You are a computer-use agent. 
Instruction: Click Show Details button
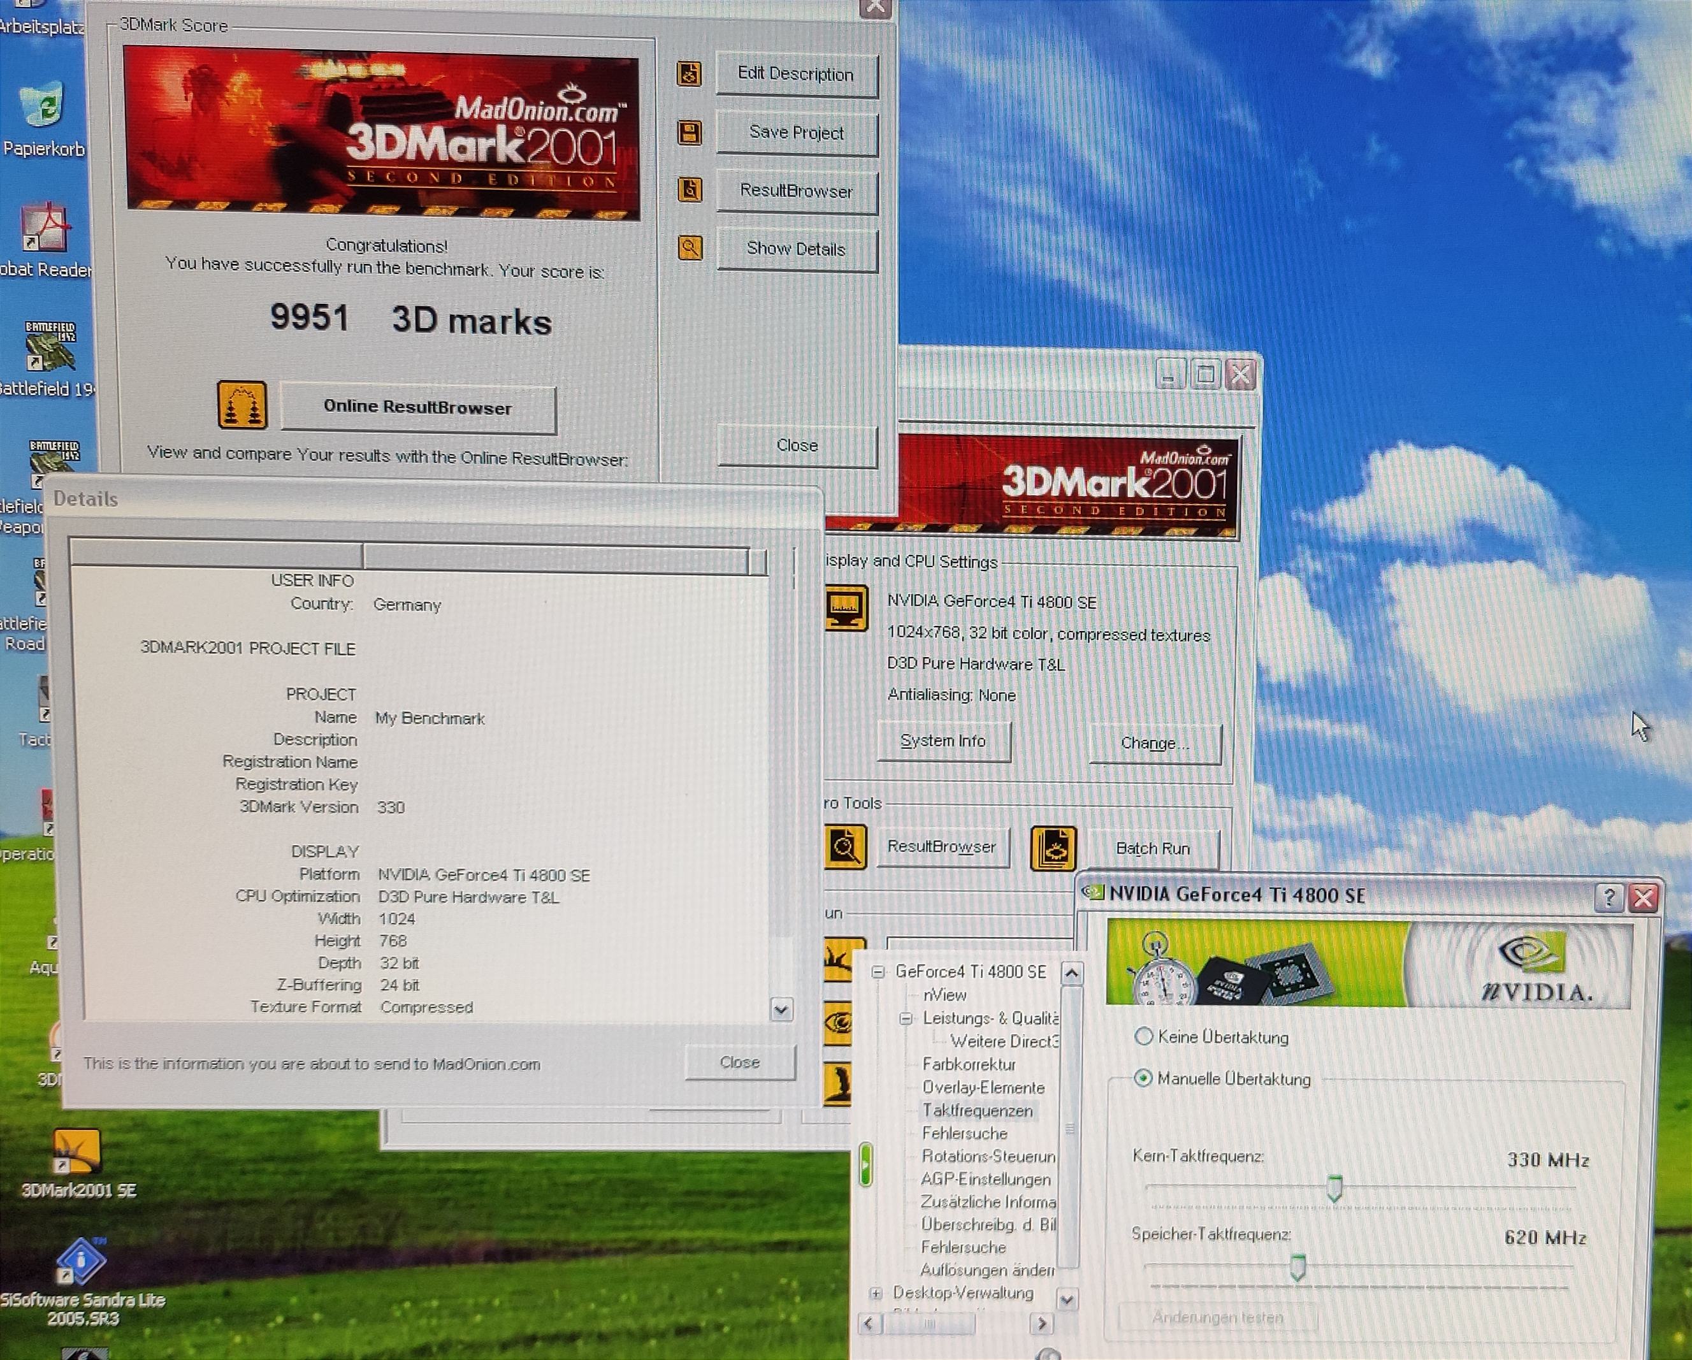(x=797, y=250)
